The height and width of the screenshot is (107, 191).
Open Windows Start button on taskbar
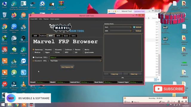(3, 105)
